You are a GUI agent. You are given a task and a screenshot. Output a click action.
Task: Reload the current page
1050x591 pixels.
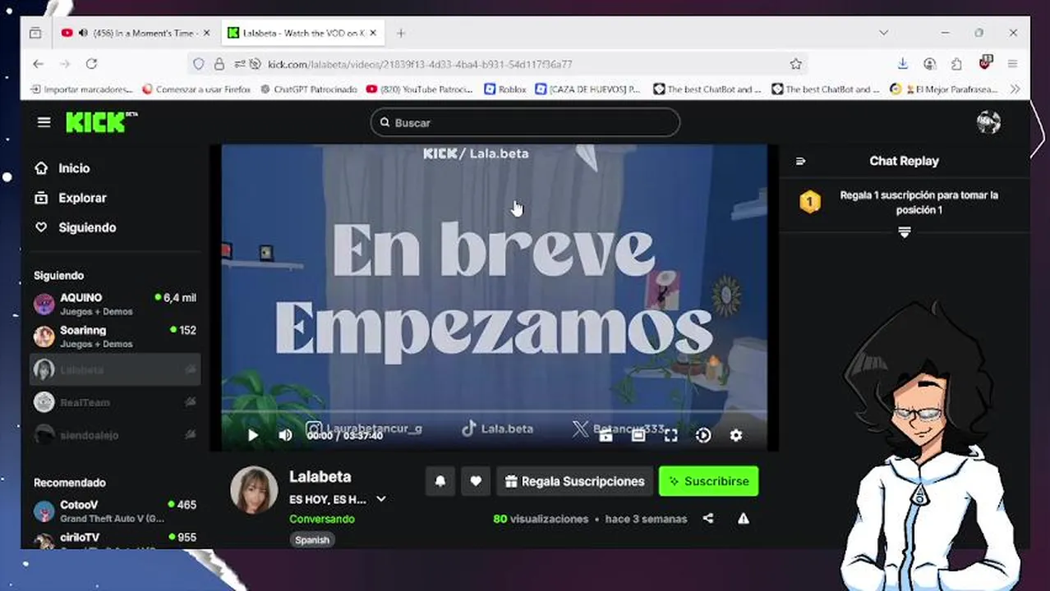(91, 64)
